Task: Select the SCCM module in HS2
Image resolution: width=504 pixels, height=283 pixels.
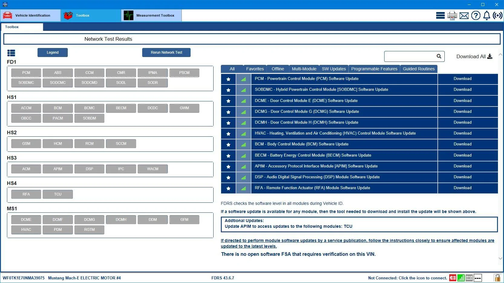Action: [121, 144]
